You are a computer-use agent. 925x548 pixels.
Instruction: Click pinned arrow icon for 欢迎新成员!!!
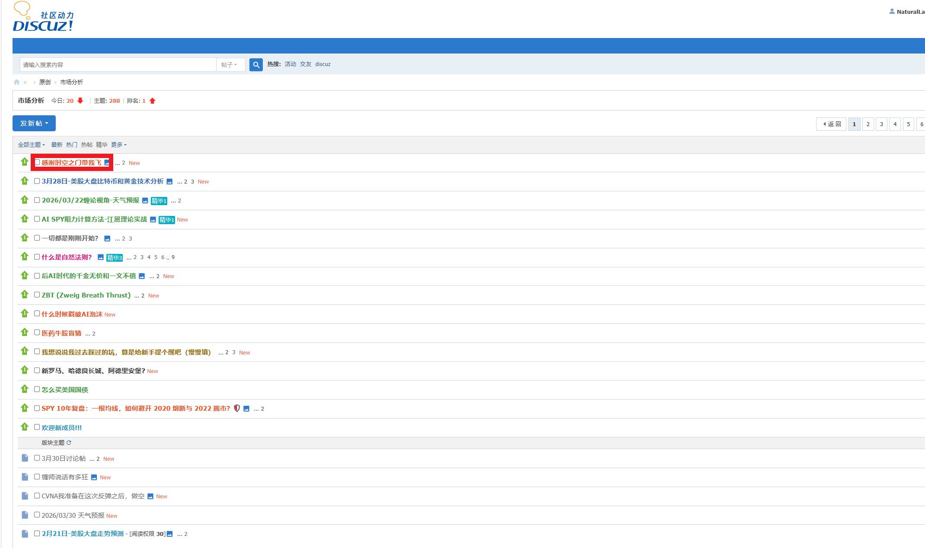coord(25,427)
